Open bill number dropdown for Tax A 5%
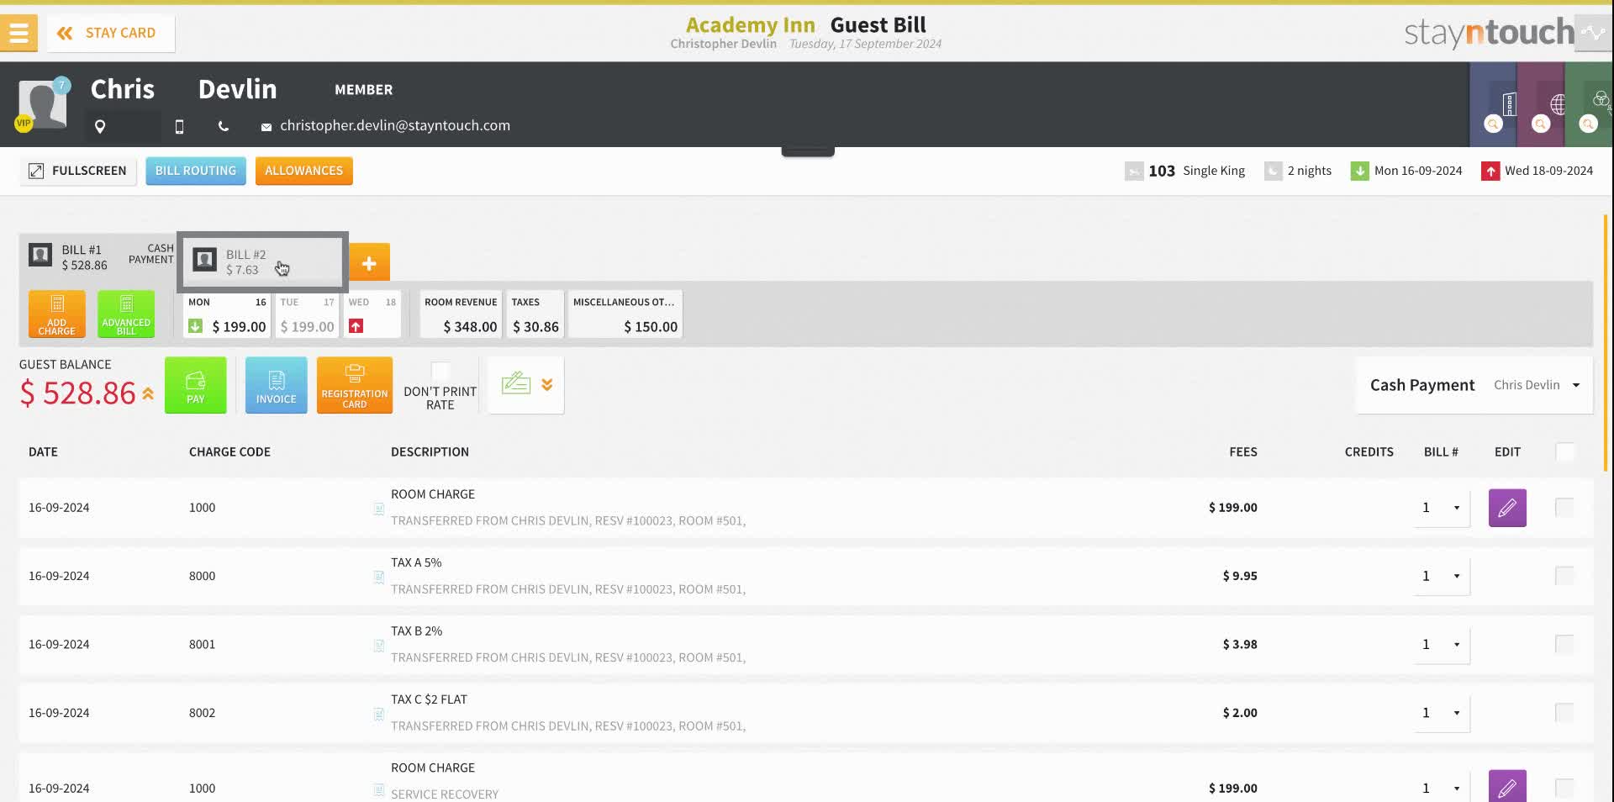1614x802 pixels. pos(1442,576)
